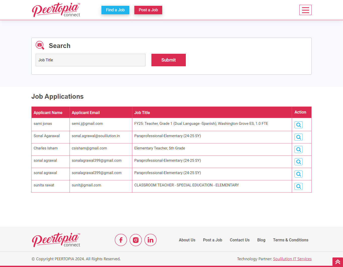Open the LinkedIn icon in footer
This screenshot has width=343, height=267.
tap(150, 240)
